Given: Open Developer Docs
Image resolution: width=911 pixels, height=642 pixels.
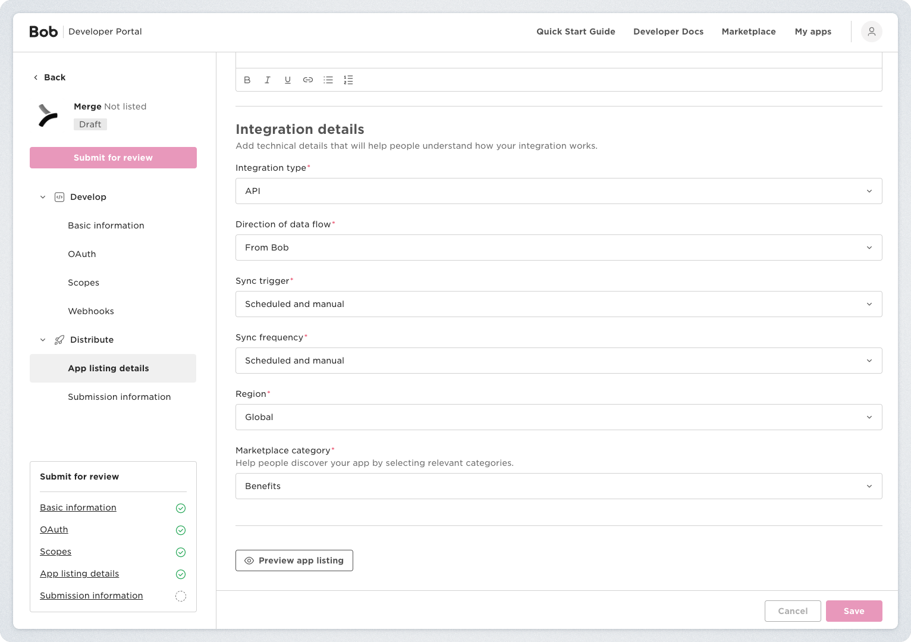Looking at the screenshot, I should coord(668,32).
